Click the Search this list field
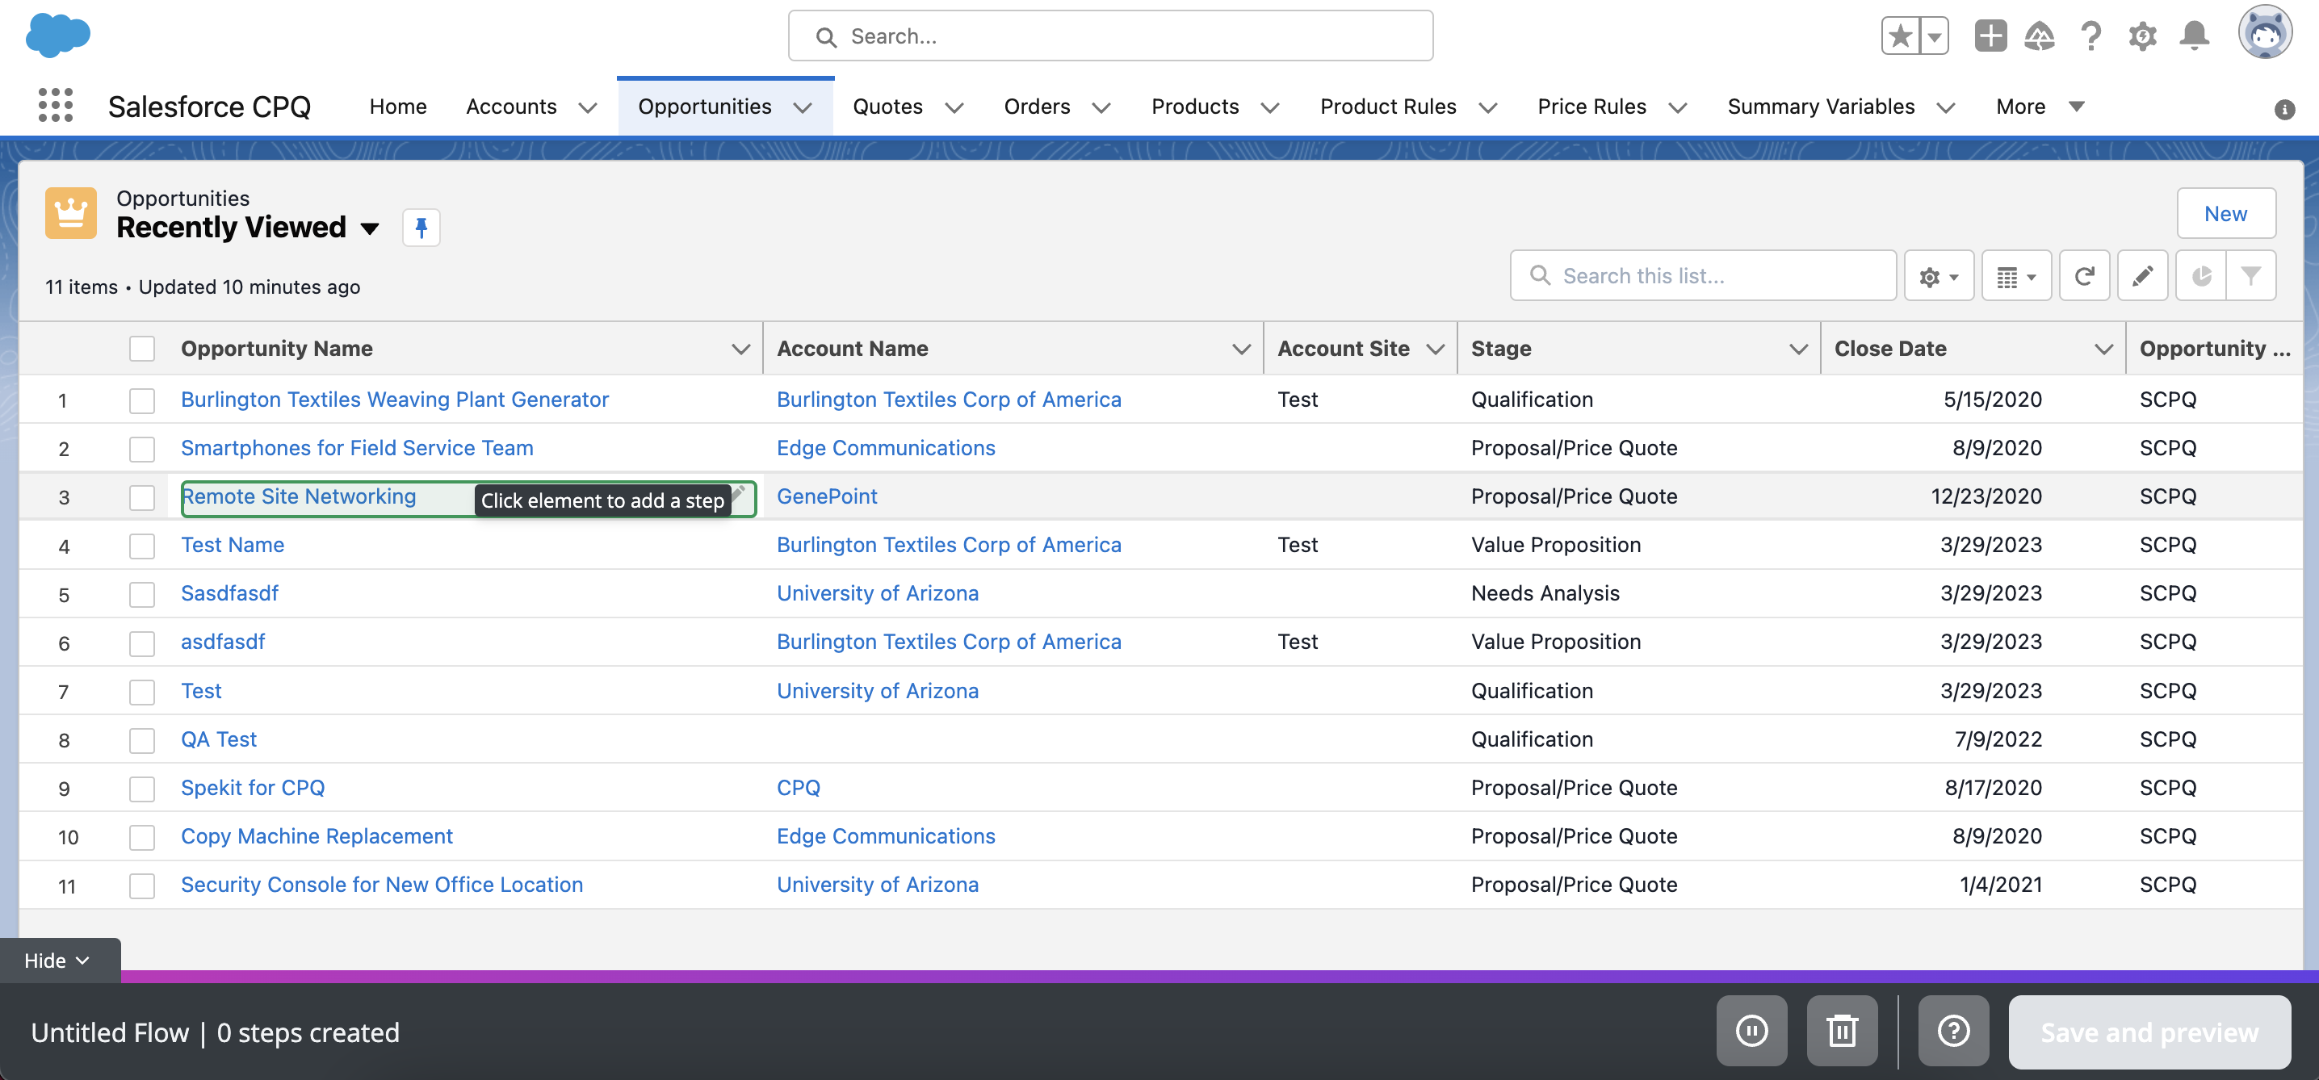Viewport: 2319px width, 1080px height. click(1703, 276)
